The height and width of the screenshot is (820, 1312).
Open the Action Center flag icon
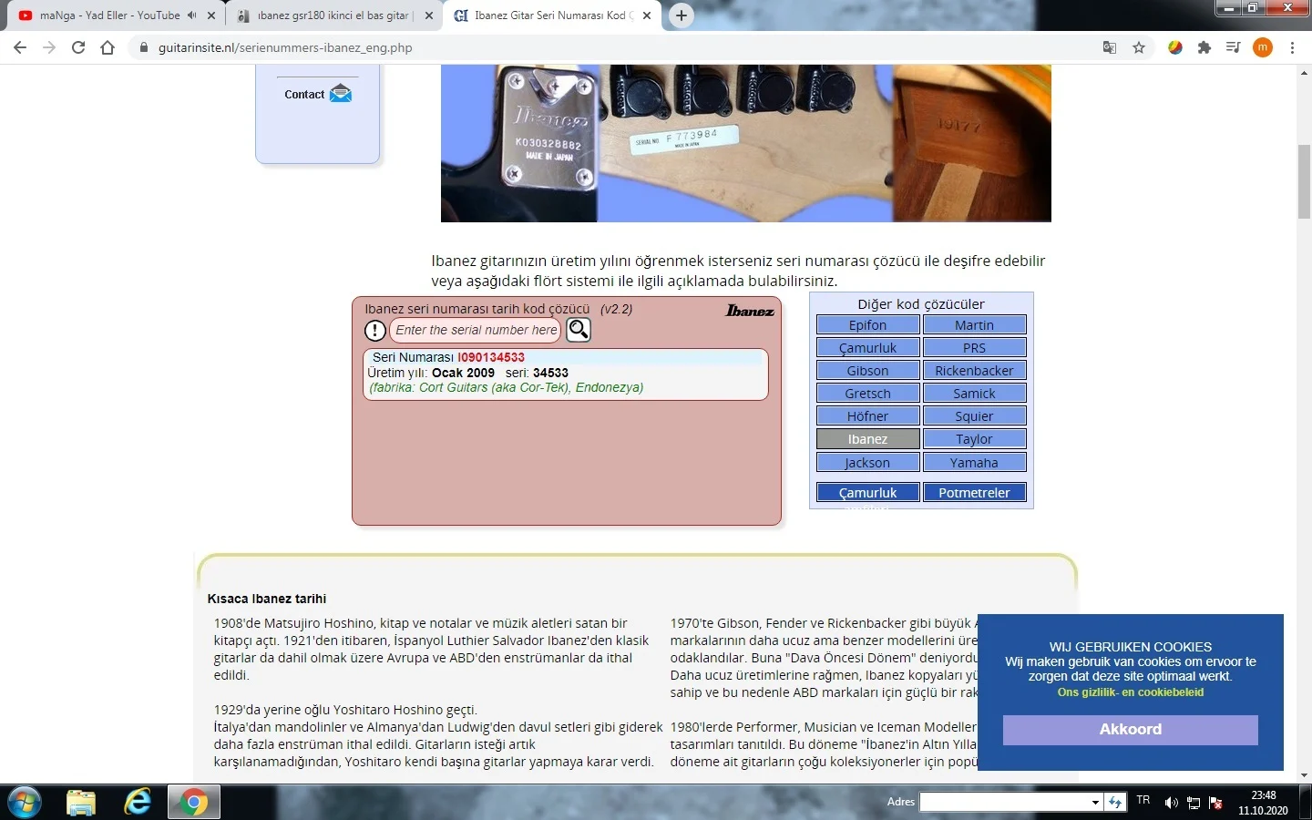(1215, 803)
